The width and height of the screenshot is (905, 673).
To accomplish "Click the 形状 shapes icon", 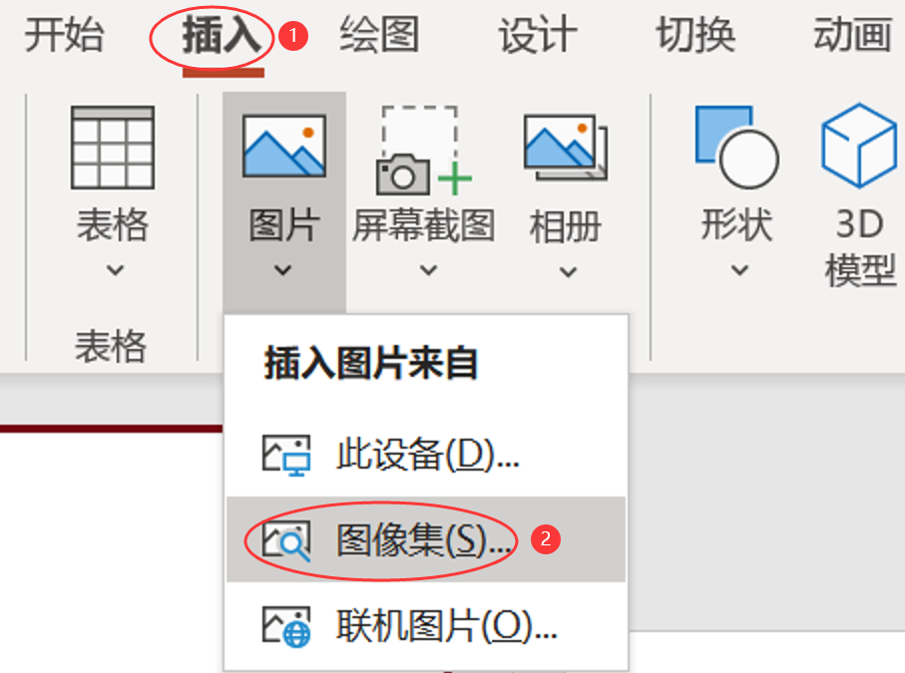I will [737, 147].
